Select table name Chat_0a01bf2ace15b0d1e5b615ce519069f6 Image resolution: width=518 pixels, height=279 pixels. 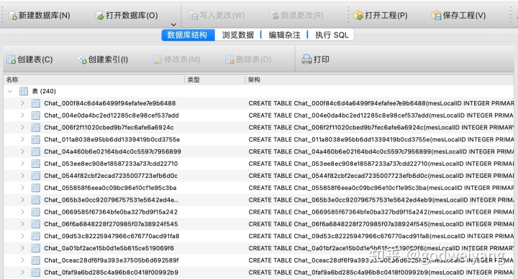tap(109, 248)
